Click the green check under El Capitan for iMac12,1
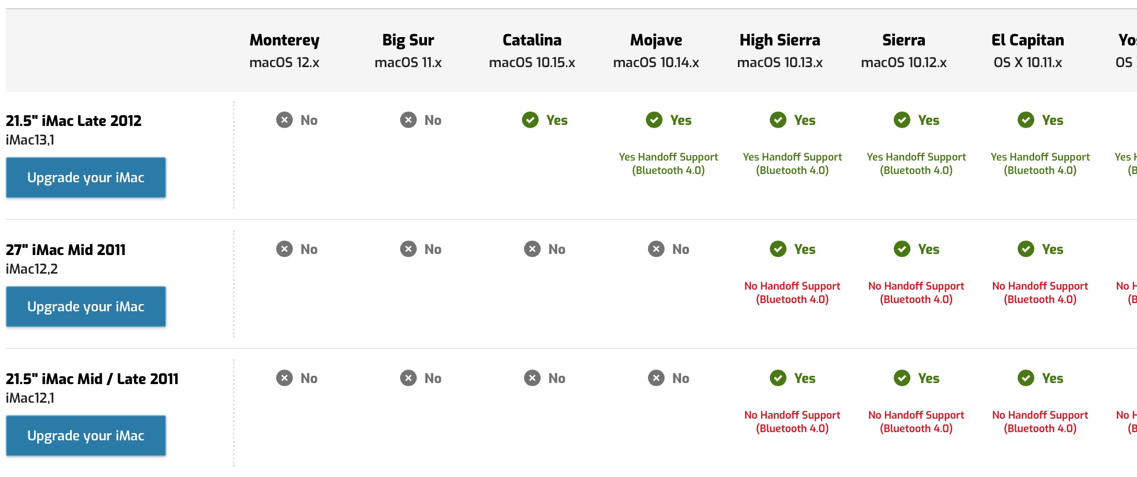The width and height of the screenshot is (1137, 477). (1025, 378)
